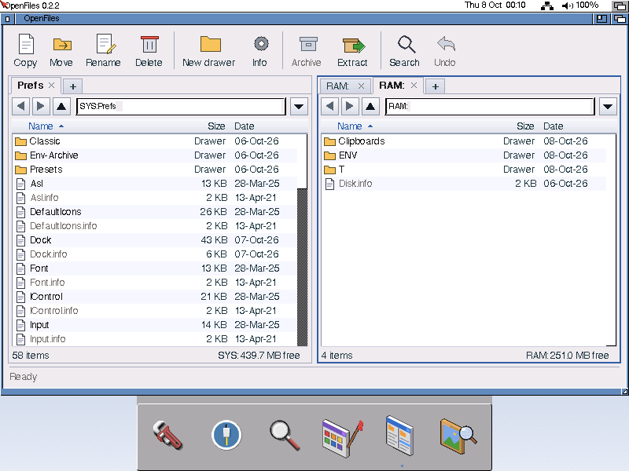Close the active RAM: tab
The height and width of the screenshot is (471, 629).
(414, 86)
